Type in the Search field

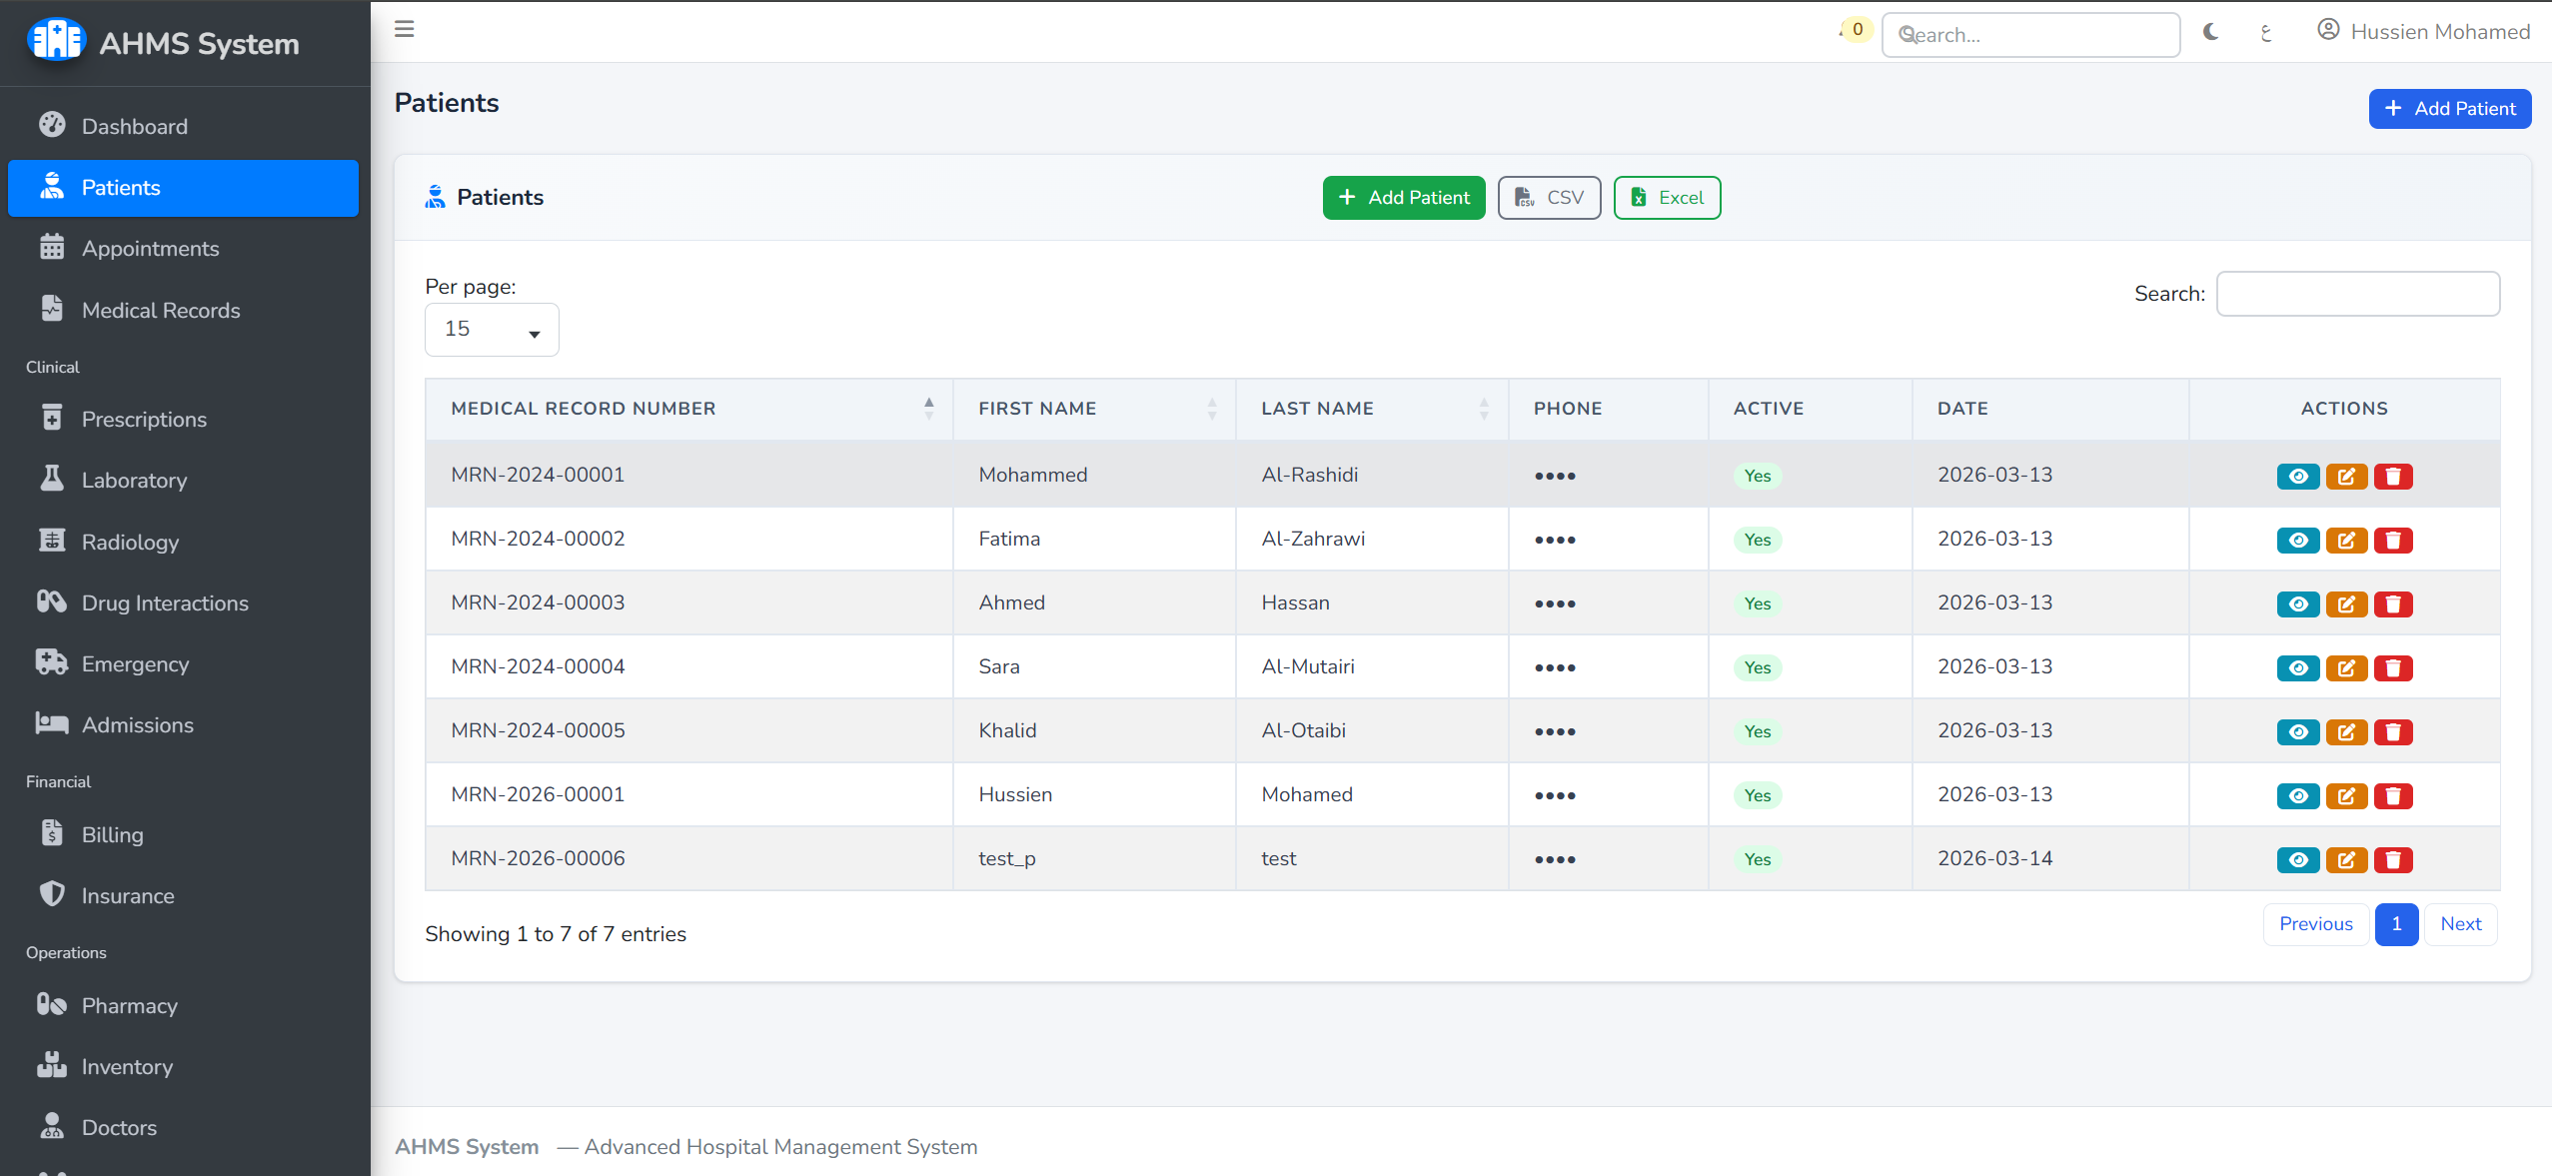2357,293
